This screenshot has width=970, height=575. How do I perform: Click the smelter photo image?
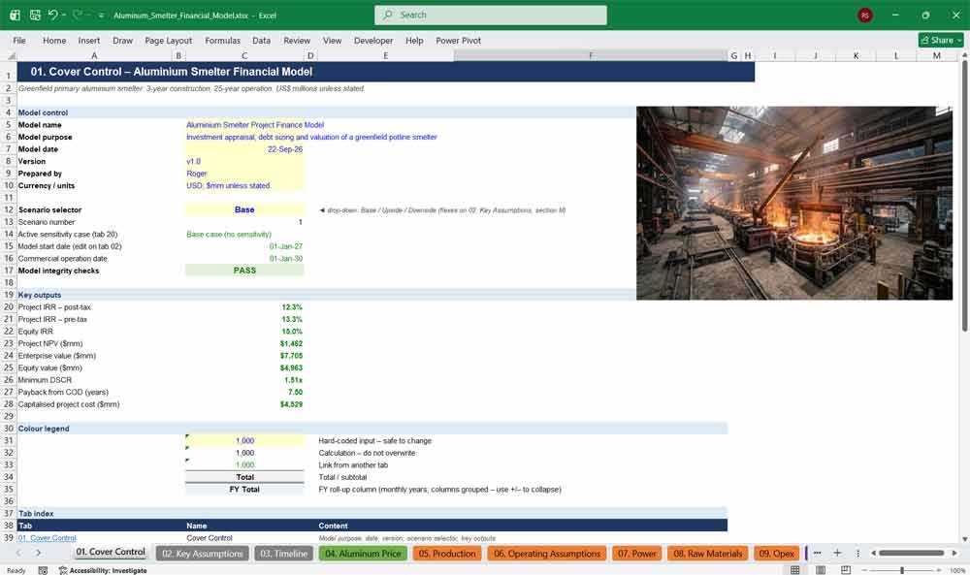pos(794,203)
